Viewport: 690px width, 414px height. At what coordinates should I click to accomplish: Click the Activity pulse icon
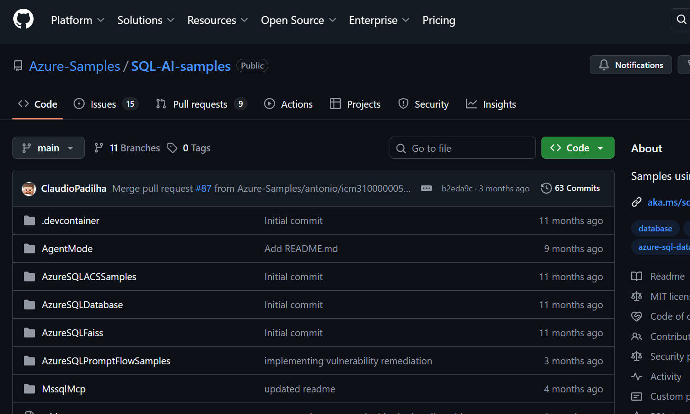click(637, 377)
